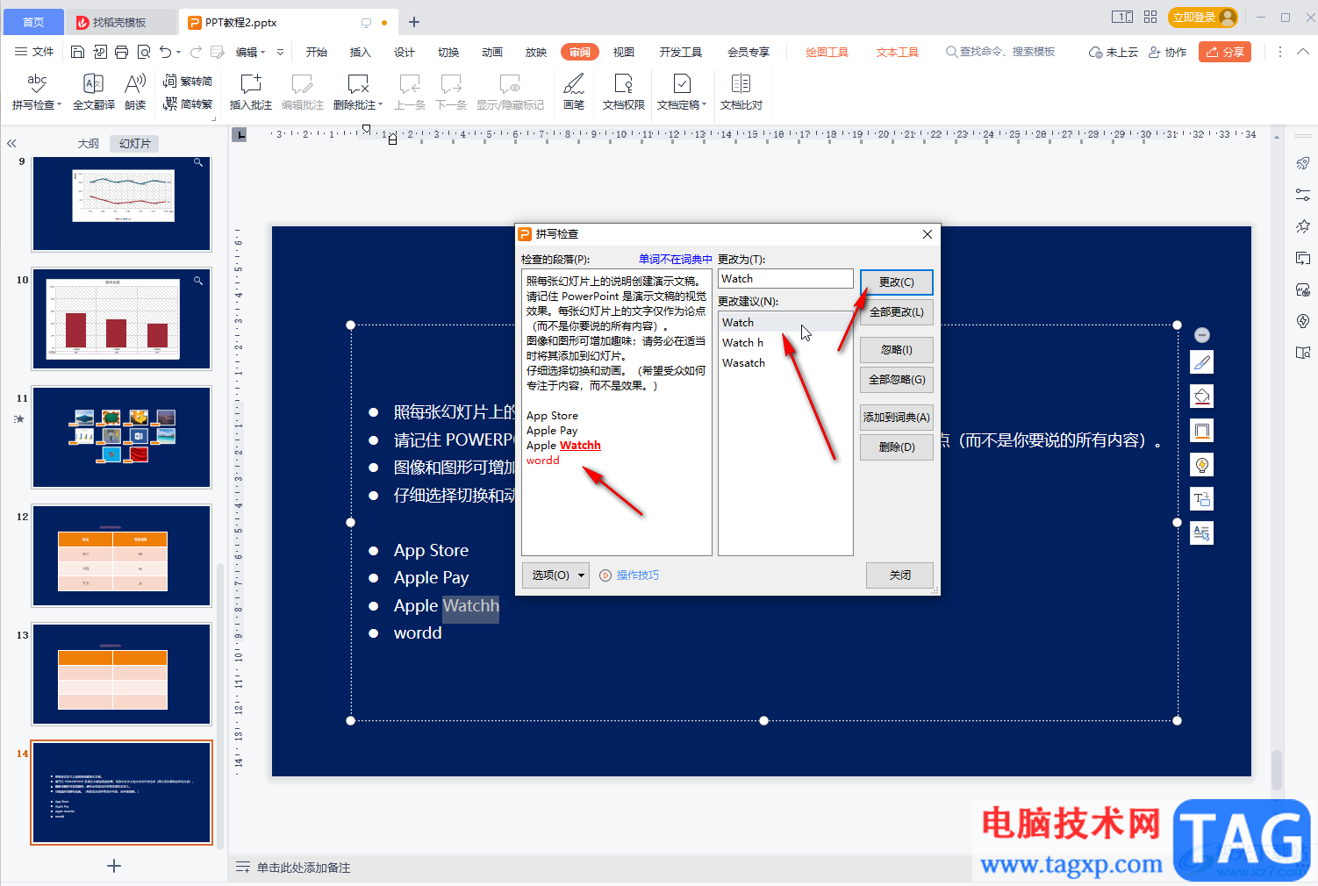1318x886 pixels.
Task: Expand the 文档定稿 dropdown arrow
Action: 704,105
